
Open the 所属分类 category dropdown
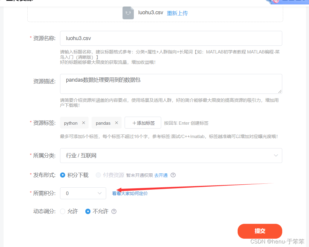[171, 156]
